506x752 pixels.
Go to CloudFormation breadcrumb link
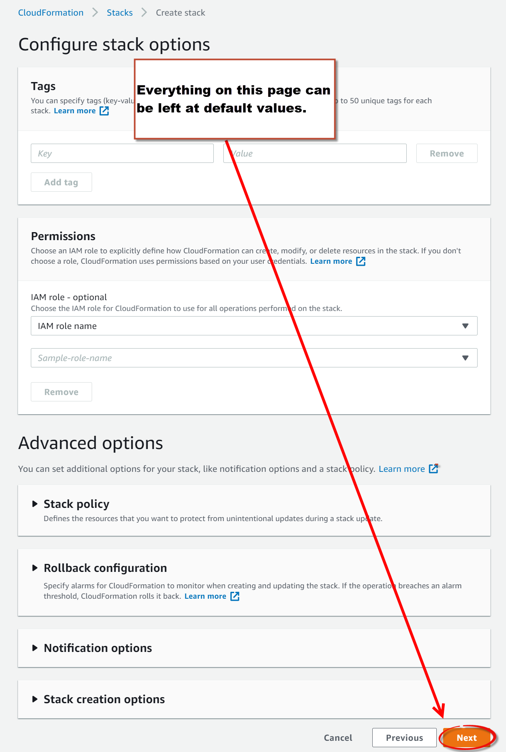(51, 13)
